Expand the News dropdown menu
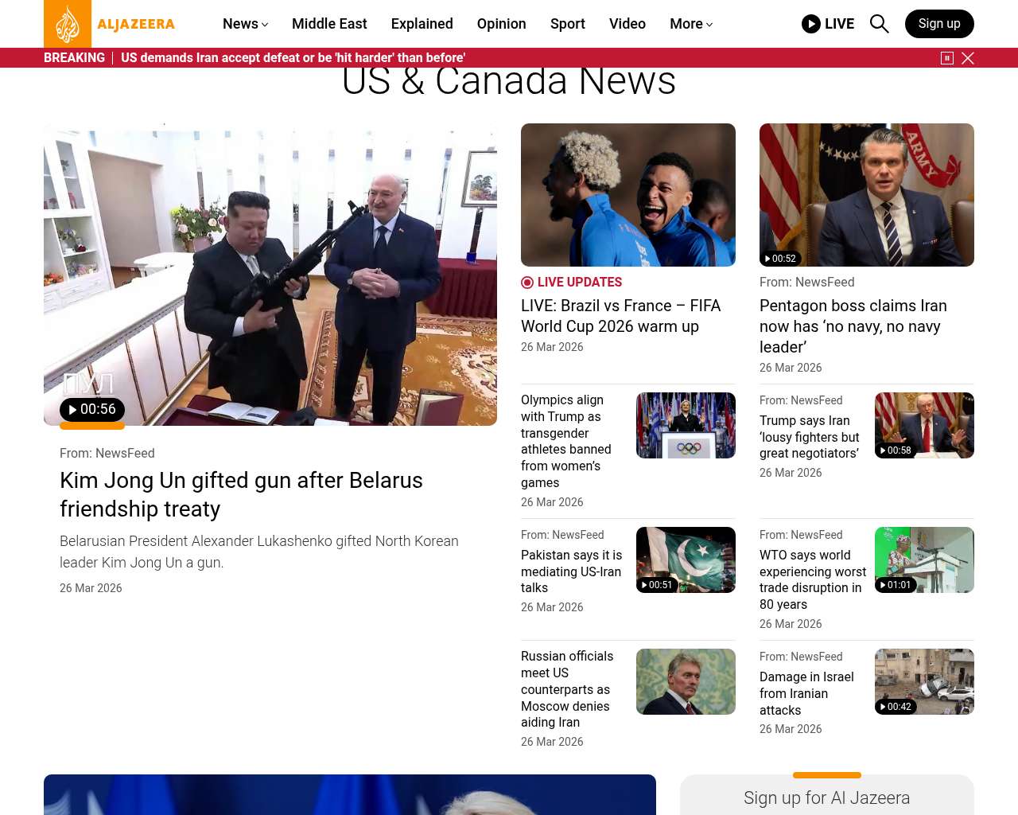The width and height of the screenshot is (1018, 815). pos(245,24)
